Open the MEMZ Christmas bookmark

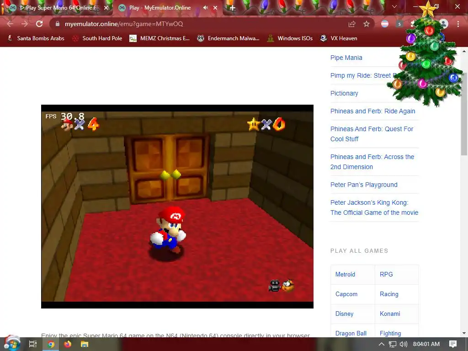click(x=160, y=38)
